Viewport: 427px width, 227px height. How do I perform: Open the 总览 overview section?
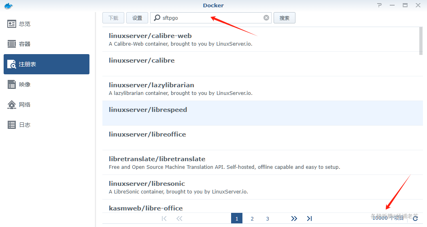point(24,24)
